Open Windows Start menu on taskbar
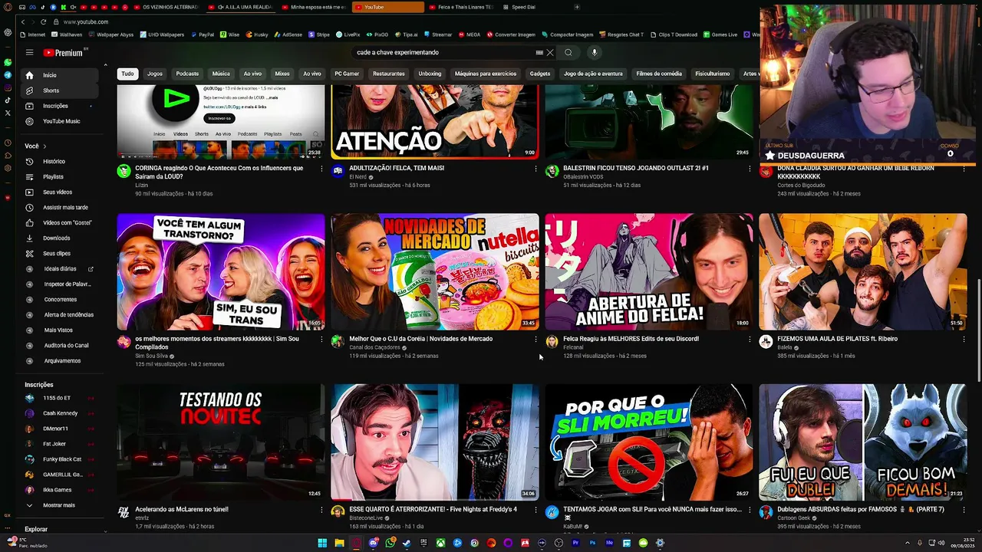Screen dimensions: 982x552 pos(322,544)
